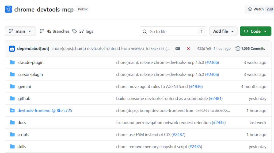Image resolution: width=274 pixels, height=153 pixels.
Task: Click the folder icon for .gemini
Action: (x=12, y=86)
